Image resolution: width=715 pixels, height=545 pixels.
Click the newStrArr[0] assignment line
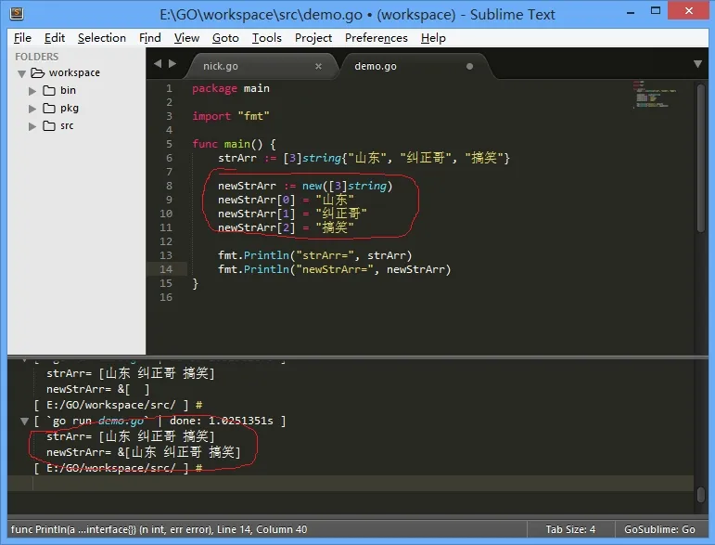coord(286,200)
